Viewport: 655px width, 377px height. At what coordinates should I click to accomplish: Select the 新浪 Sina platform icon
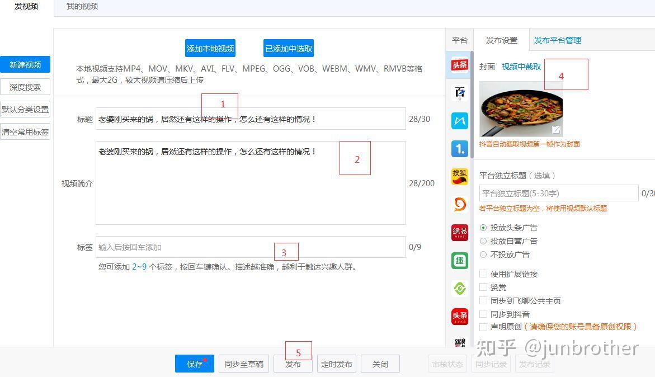459,342
